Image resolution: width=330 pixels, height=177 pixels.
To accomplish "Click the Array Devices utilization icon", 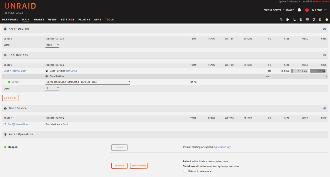I will 325,29.
